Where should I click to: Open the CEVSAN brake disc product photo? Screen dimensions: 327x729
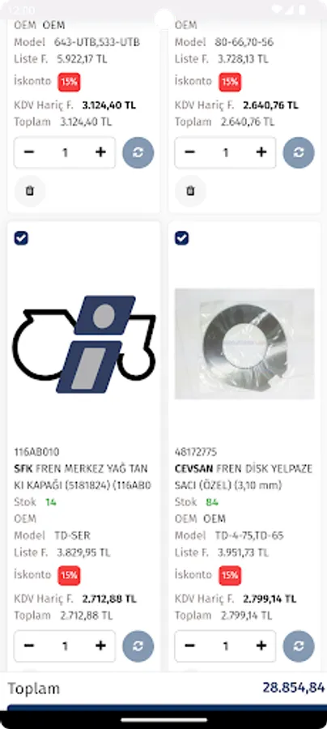coord(244,344)
